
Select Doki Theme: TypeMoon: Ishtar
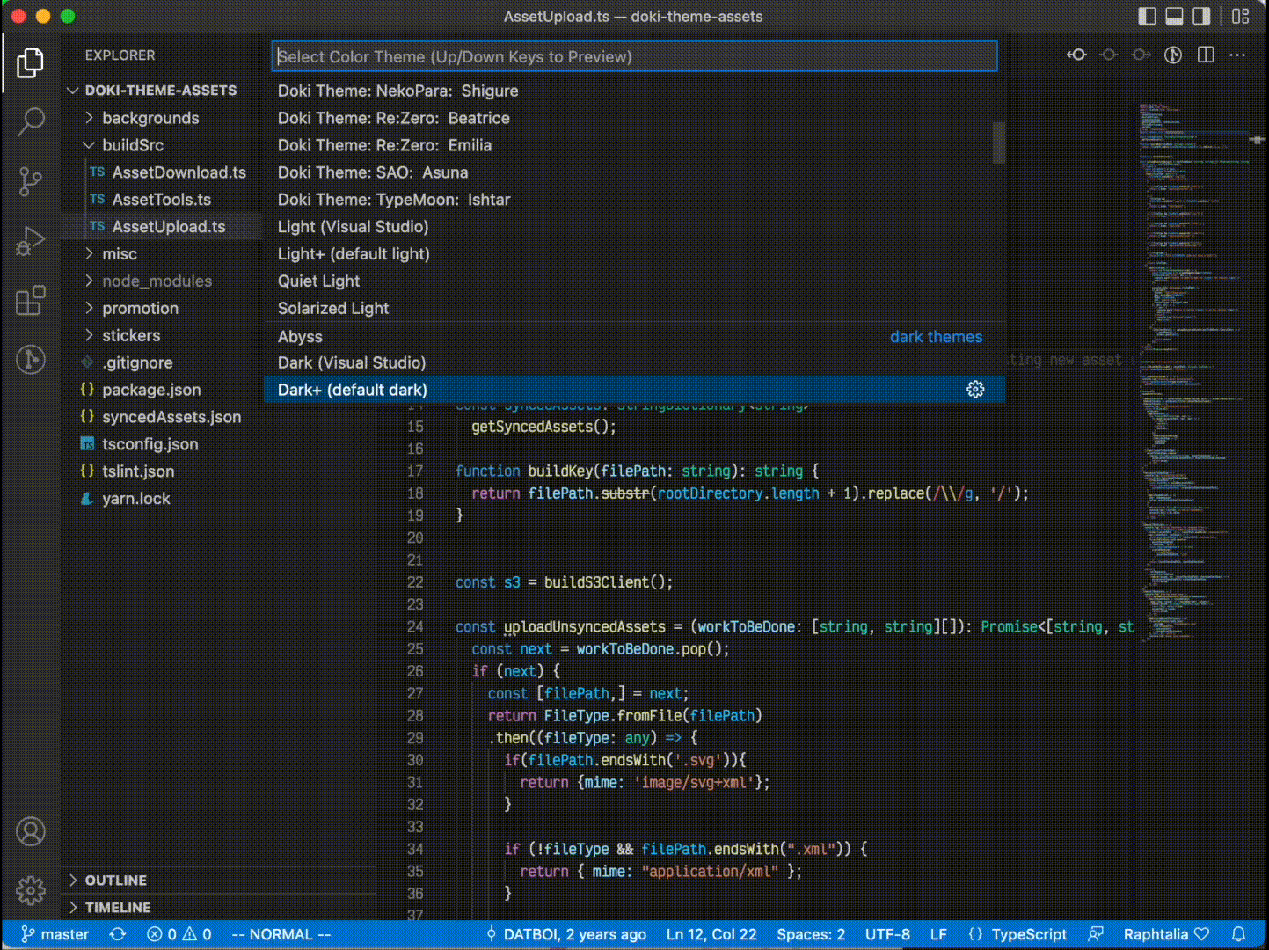pos(634,201)
